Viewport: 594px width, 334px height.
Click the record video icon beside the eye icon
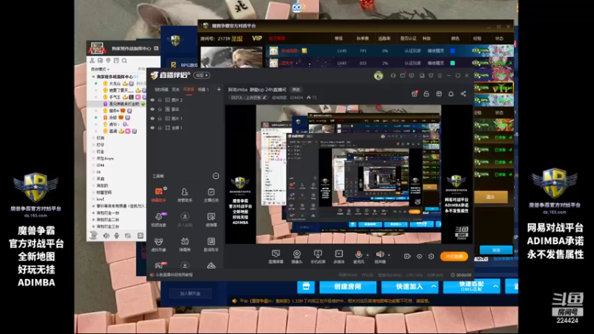[407, 256]
